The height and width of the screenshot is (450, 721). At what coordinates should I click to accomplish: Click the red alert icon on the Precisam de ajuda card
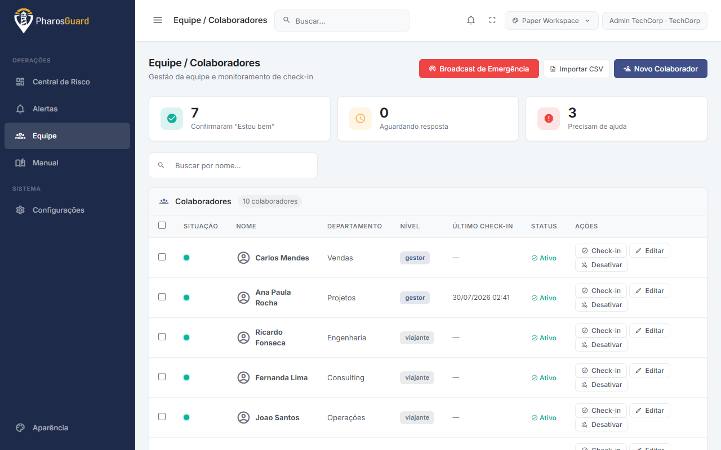point(549,119)
